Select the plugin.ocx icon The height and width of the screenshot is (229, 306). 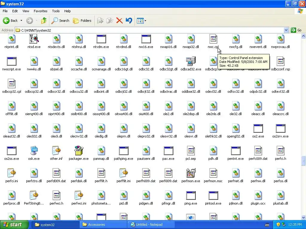pos(258,195)
